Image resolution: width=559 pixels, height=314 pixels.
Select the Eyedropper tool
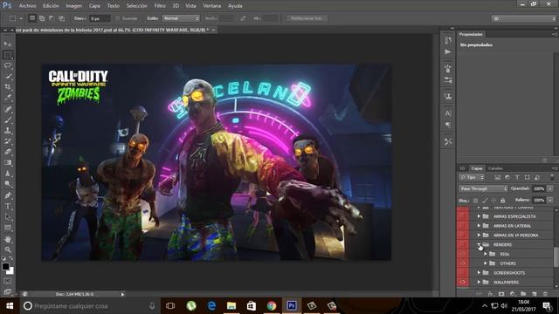point(8,97)
